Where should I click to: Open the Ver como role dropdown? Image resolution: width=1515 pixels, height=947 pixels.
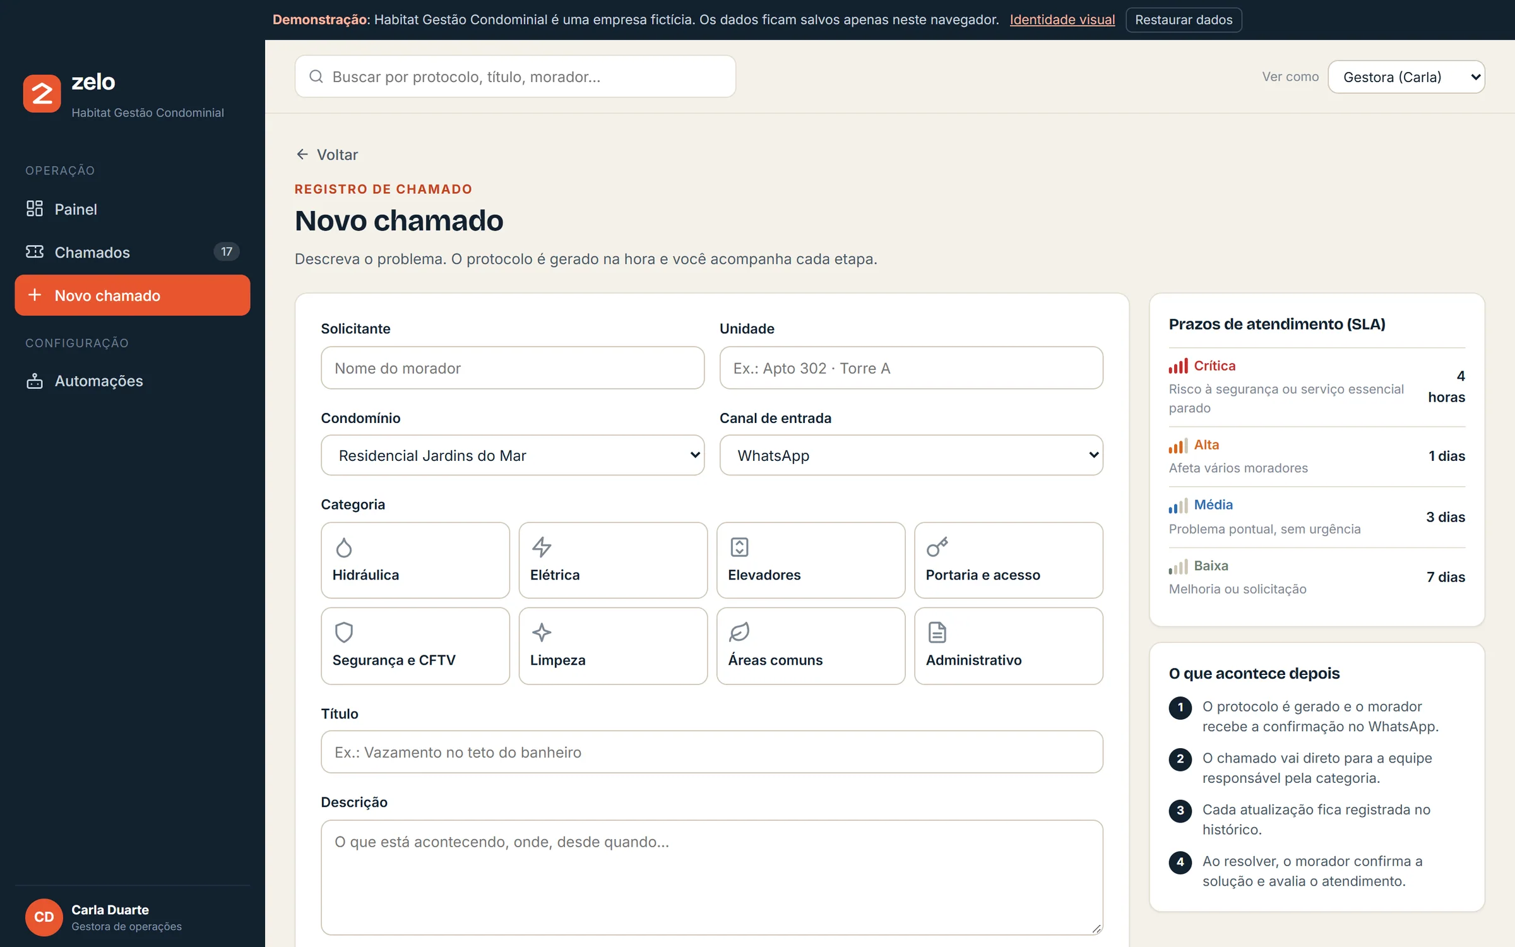(1406, 77)
